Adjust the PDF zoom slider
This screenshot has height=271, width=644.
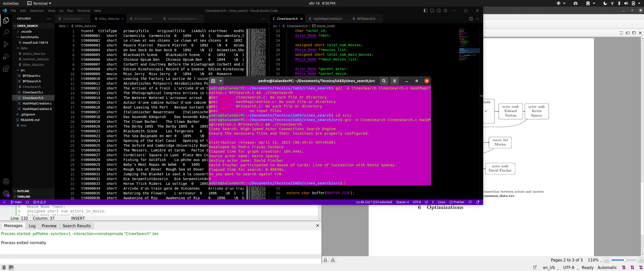point(625,260)
